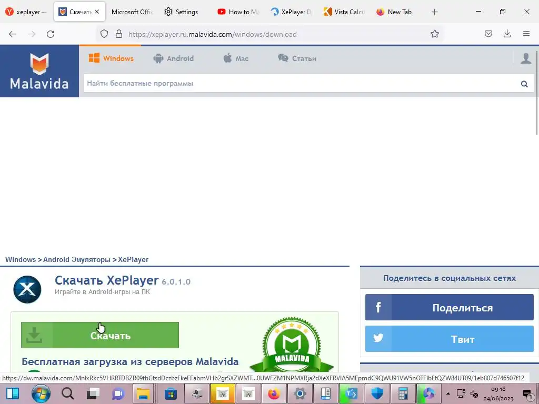Screen dimensions: 539x404
Task: Click the address bar URL
Action: click(213, 34)
